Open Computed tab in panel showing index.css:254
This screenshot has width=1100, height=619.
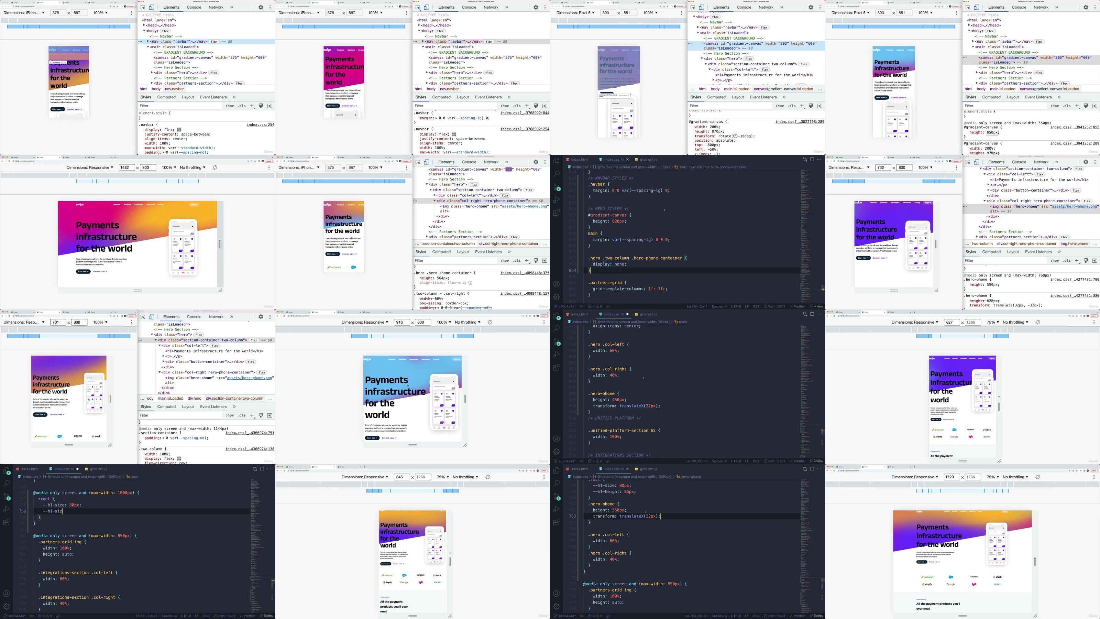coord(166,97)
